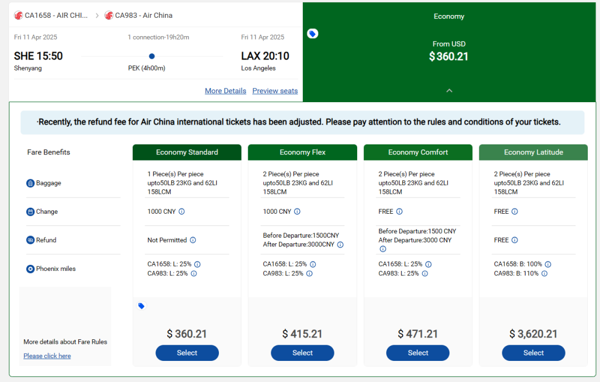Click the CA983 Air China logo

pos(109,16)
